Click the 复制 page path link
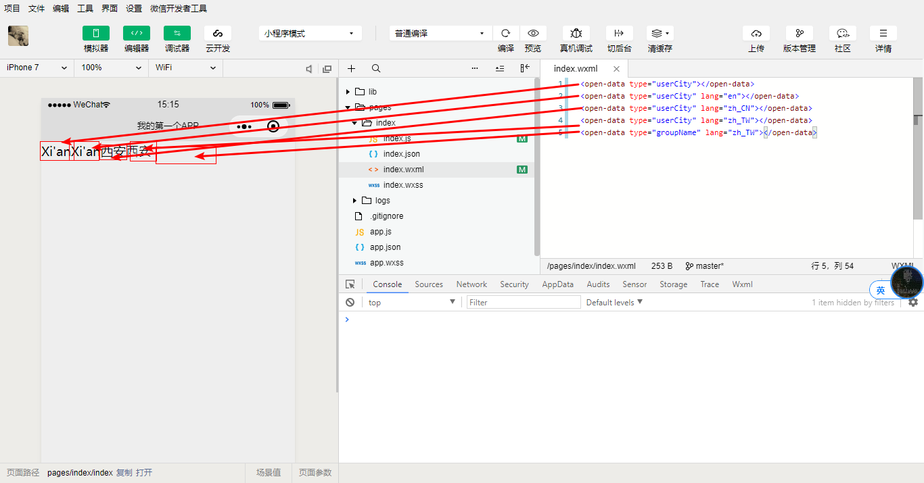 click(x=124, y=473)
